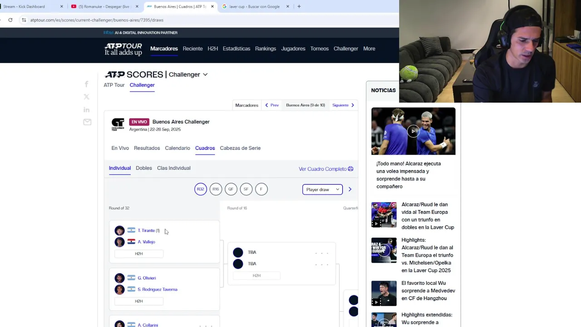This screenshot has height=327, width=581.
Task: Select the Dobles draw tab
Action: [x=144, y=168]
